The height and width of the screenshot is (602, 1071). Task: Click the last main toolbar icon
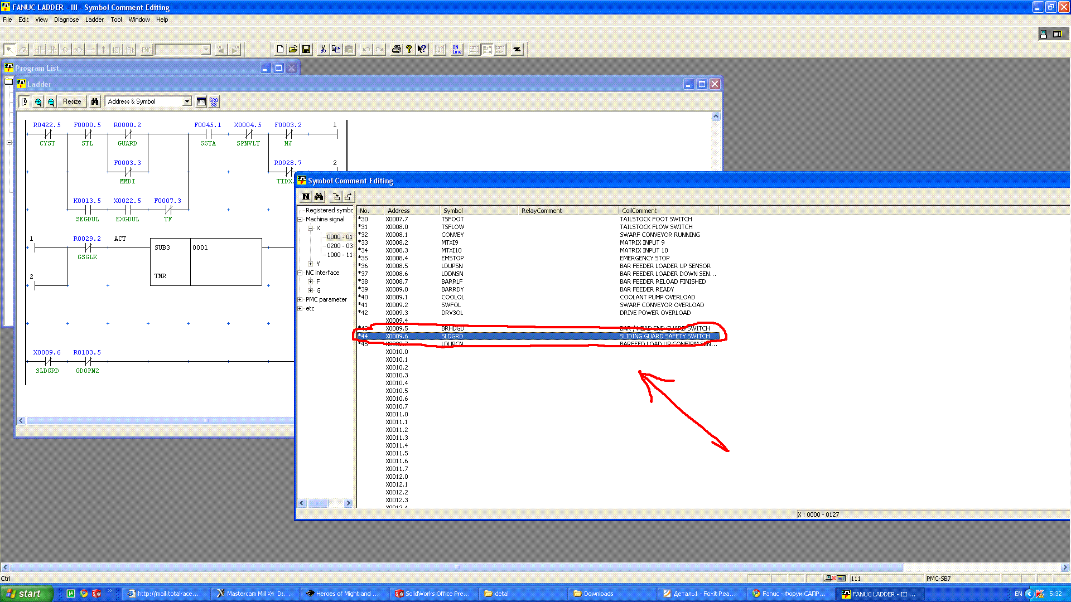[517, 50]
